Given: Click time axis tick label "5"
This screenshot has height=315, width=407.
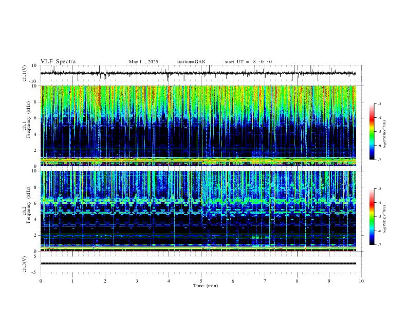Looking at the screenshot, I should click(x=201, y=281).
